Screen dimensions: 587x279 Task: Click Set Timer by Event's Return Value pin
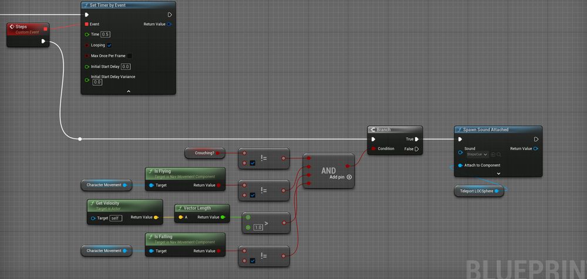[169, 24]
